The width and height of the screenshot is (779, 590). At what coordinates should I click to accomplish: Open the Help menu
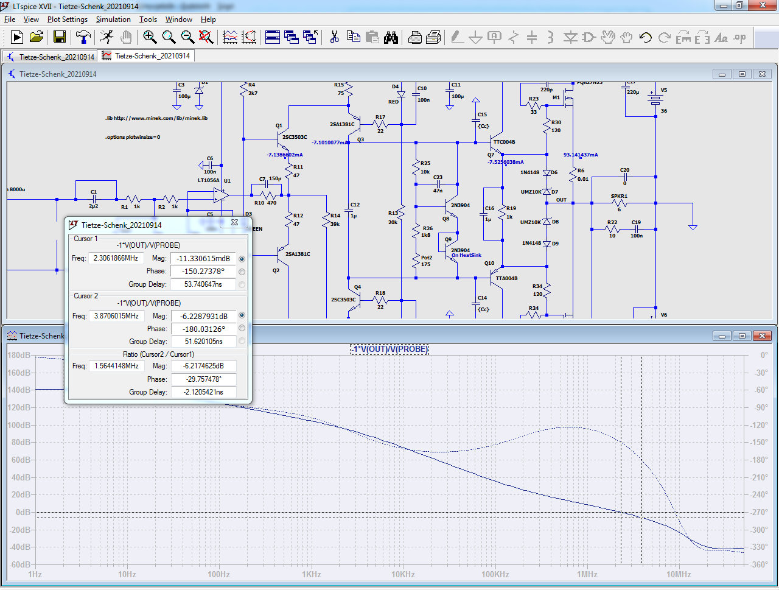(x=208, y=19)
